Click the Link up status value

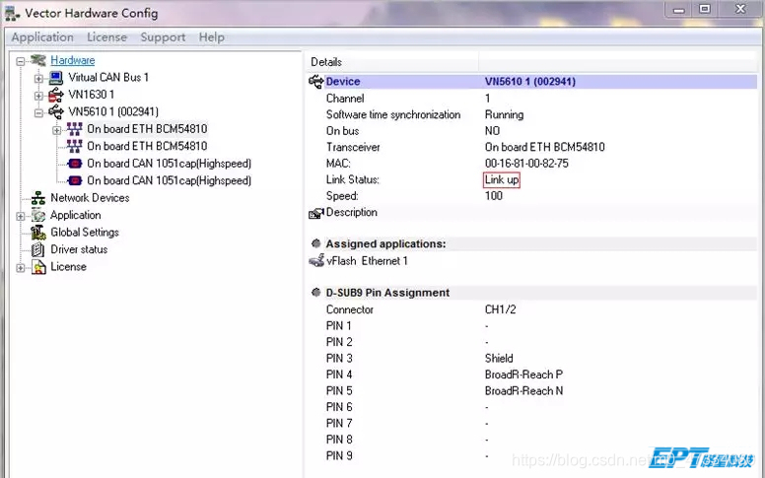pyautogui.click(x=502, y=180)
